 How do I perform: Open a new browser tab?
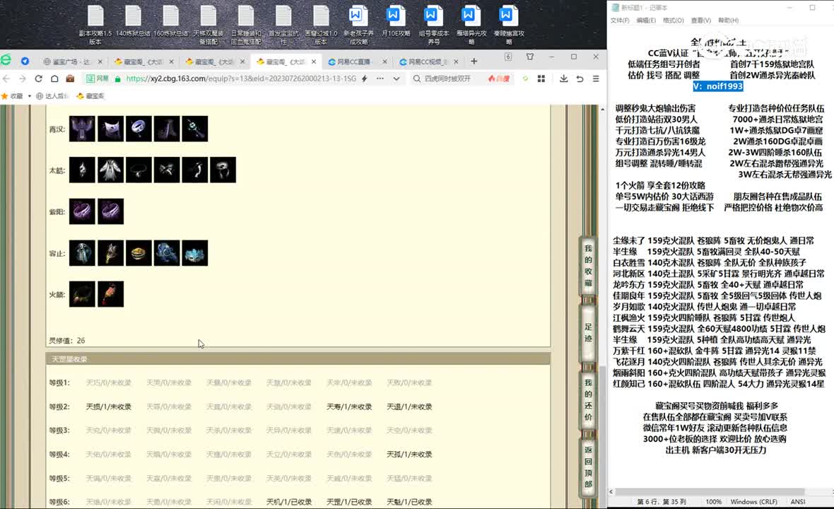click(x=474, y=62)
